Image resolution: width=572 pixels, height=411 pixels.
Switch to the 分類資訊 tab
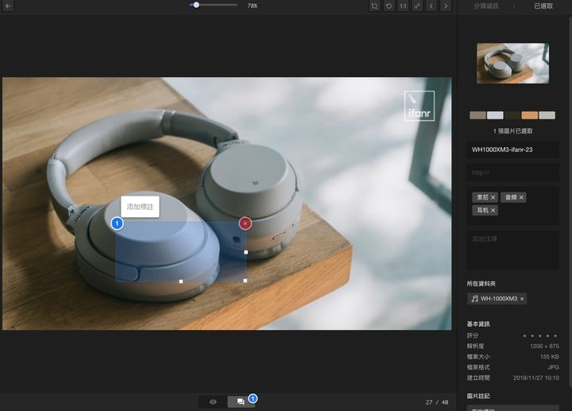click(x=486, y=6)
